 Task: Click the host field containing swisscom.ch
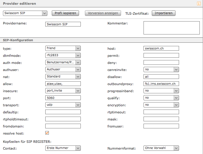pyautogui.click(x=161, y=48)
